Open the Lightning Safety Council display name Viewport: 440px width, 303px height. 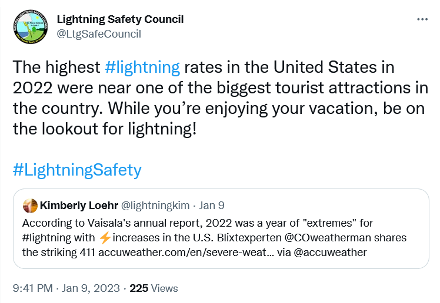click(120, 19)
